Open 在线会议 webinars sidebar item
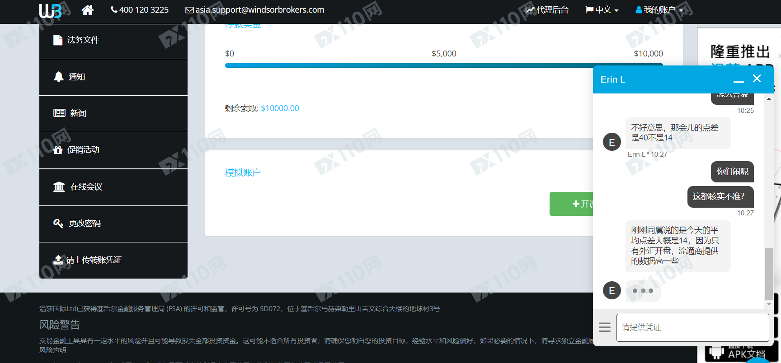Image resolution: width=781 pixels, height=363 pixels. 113,187
